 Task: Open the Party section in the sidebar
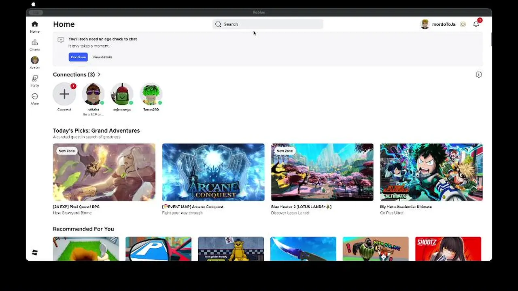click(x=35, y=81)
